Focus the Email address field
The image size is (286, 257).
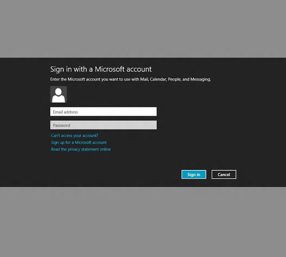tap(103, 112)
